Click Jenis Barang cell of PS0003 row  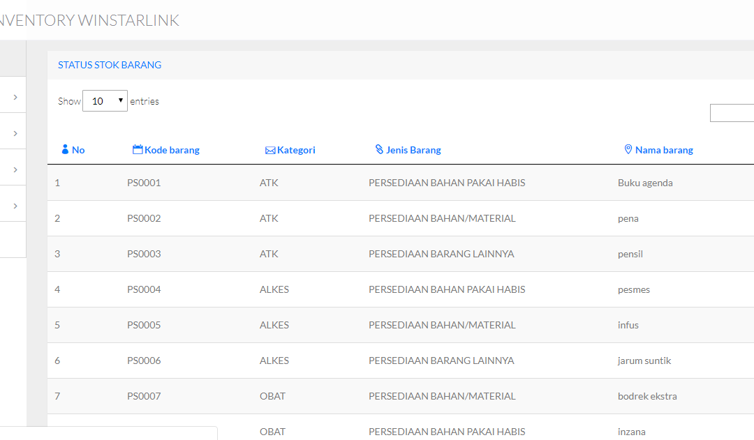tap(441, 254)
